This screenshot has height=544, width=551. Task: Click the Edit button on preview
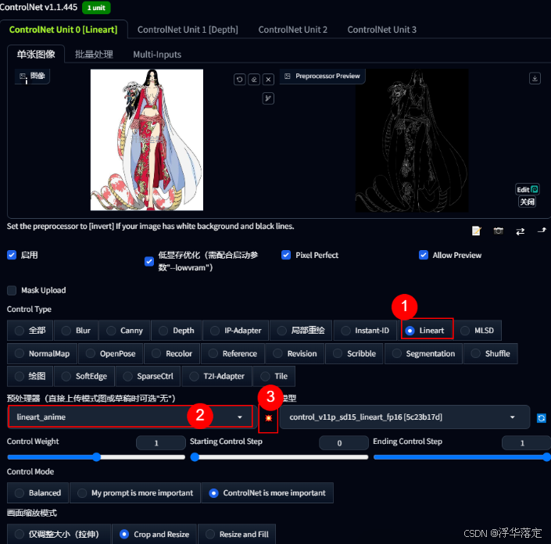pyautogui.click(x=527, y=189)
